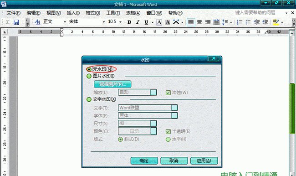296x176 pixels.
Task: Click the tab stop selector on the ruler
Action: [5, 32]
